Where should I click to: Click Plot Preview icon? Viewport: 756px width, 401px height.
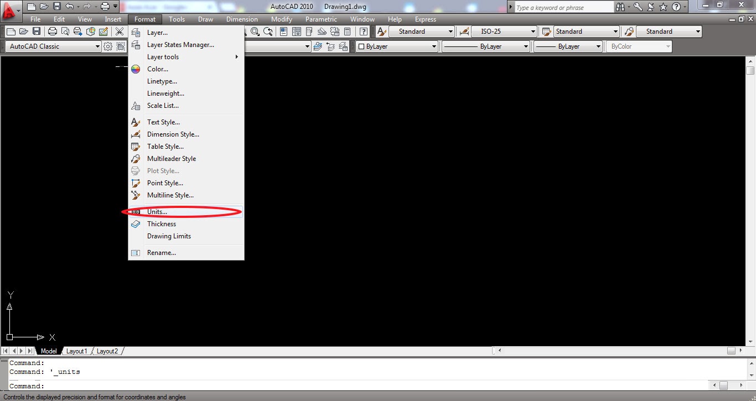click(x=65, y=32)
